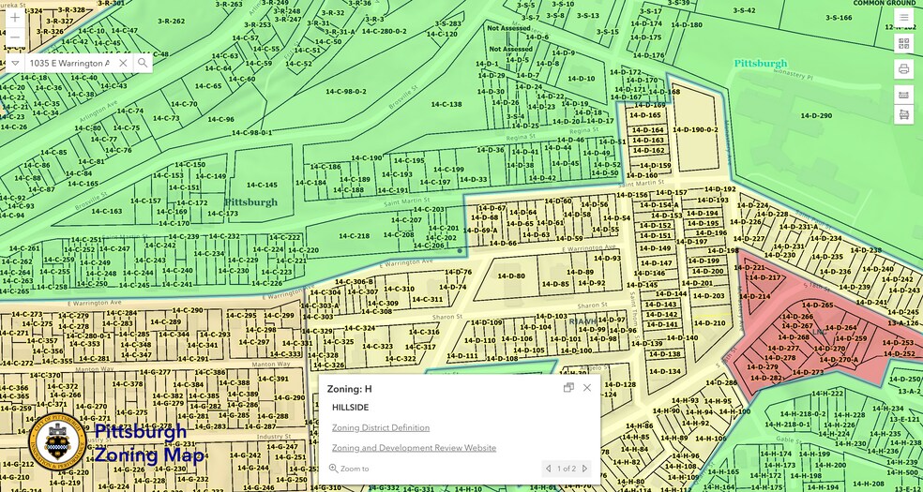Select parcel 14-D-190-0-2

[x=695, y=130]
